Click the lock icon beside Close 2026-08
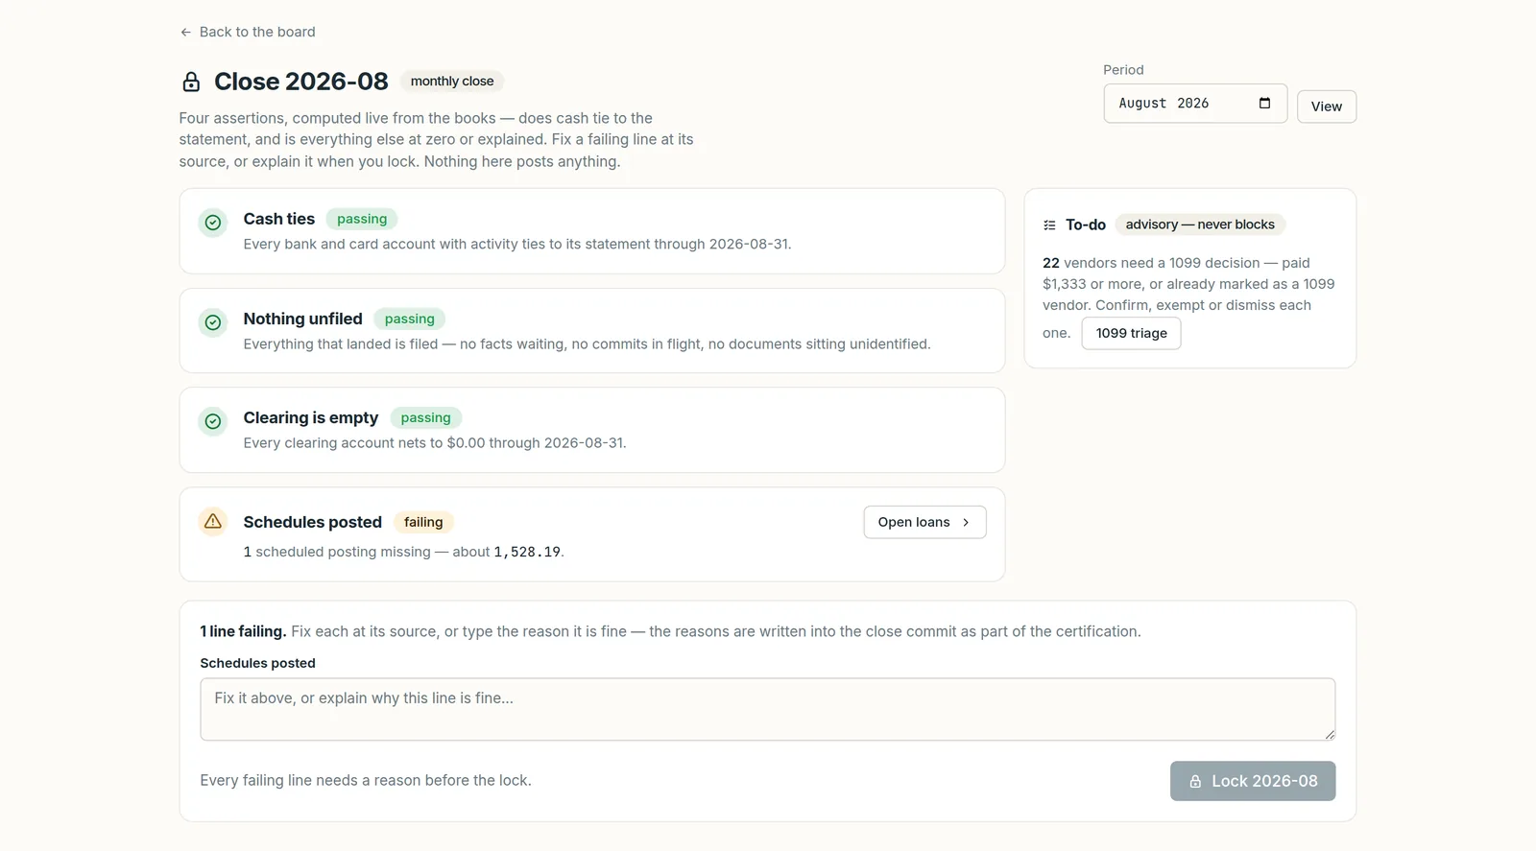Screen dimensions: 1536x851 coord(191,82)
